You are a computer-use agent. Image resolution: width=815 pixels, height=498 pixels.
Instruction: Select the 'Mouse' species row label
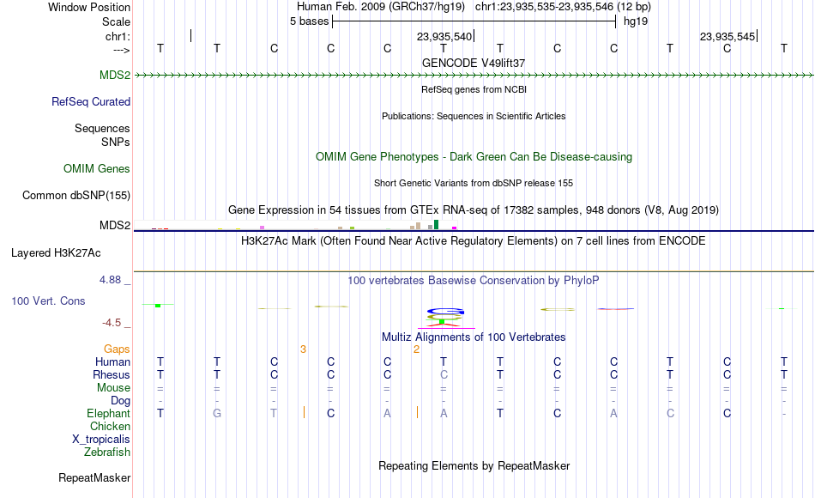[113, 388]
